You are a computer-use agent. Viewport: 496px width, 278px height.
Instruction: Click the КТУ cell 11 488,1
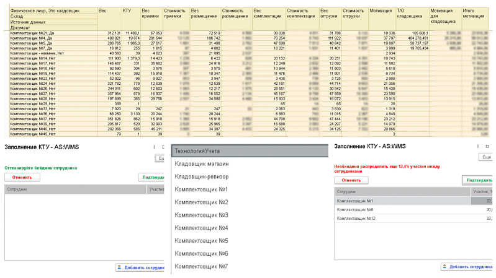click(x=131, y=33)
